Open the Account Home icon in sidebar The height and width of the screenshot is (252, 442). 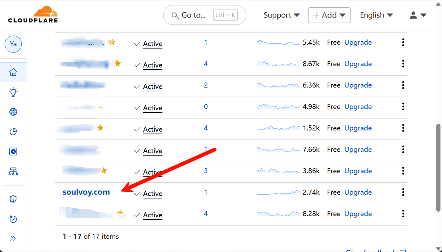pos(13,72)
